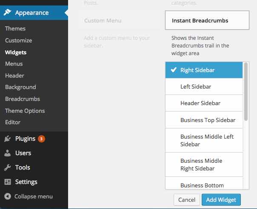This screenshot has height=209, width=257.
Task: Click the Add Widget button
Action: pos(221,200)
